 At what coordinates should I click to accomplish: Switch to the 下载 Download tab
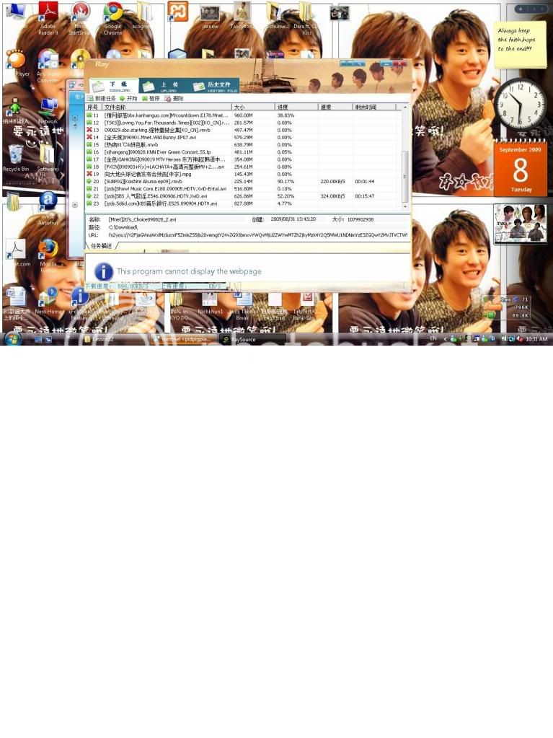tap(112, 86)
